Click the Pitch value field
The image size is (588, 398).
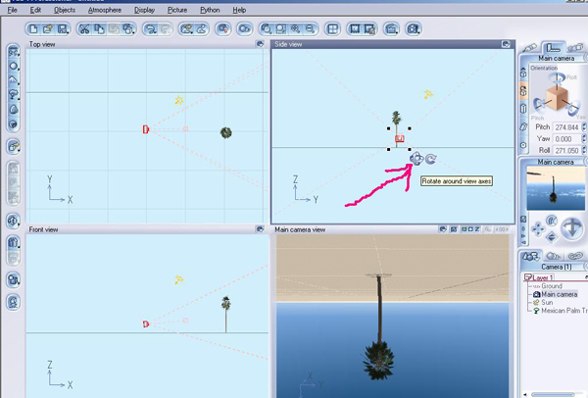[x=566, y=127]
